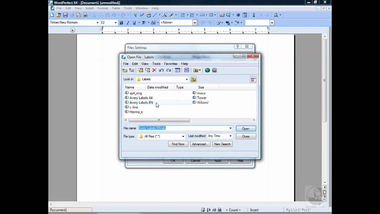
Task: Click the Undo arrow icon in Open File dialog toolbar
Action: click(x=161, y=70)
